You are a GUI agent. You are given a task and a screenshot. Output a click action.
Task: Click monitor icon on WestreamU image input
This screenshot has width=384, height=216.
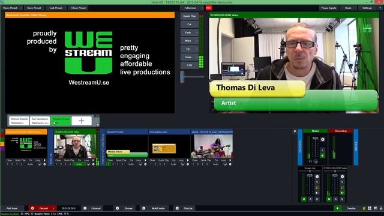(x=40, y=164)
